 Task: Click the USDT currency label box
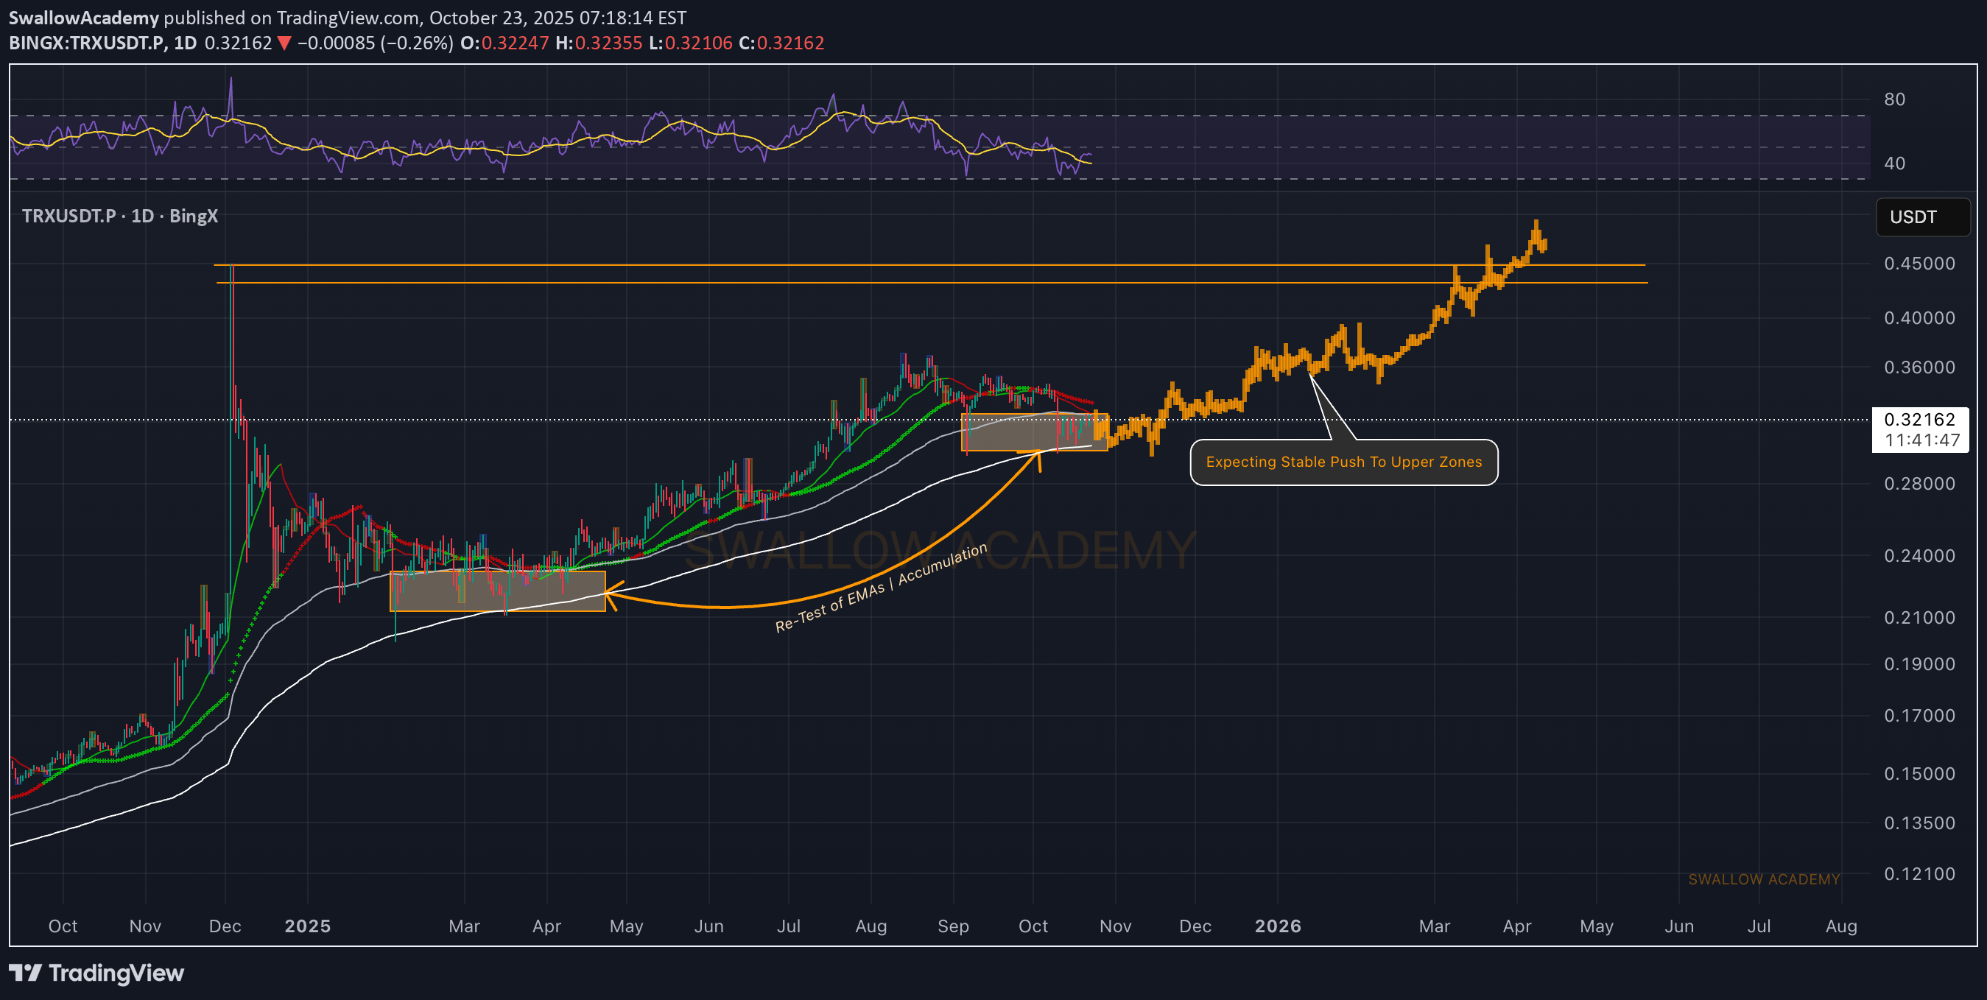point(1921,216)
